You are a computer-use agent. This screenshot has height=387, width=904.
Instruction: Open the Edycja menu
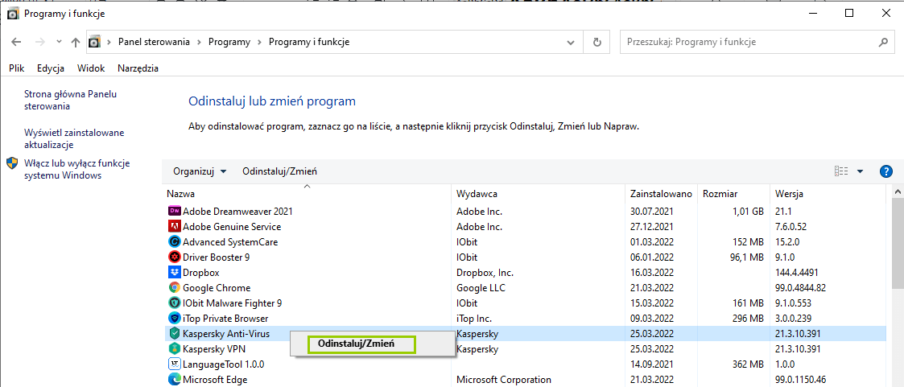50,68
